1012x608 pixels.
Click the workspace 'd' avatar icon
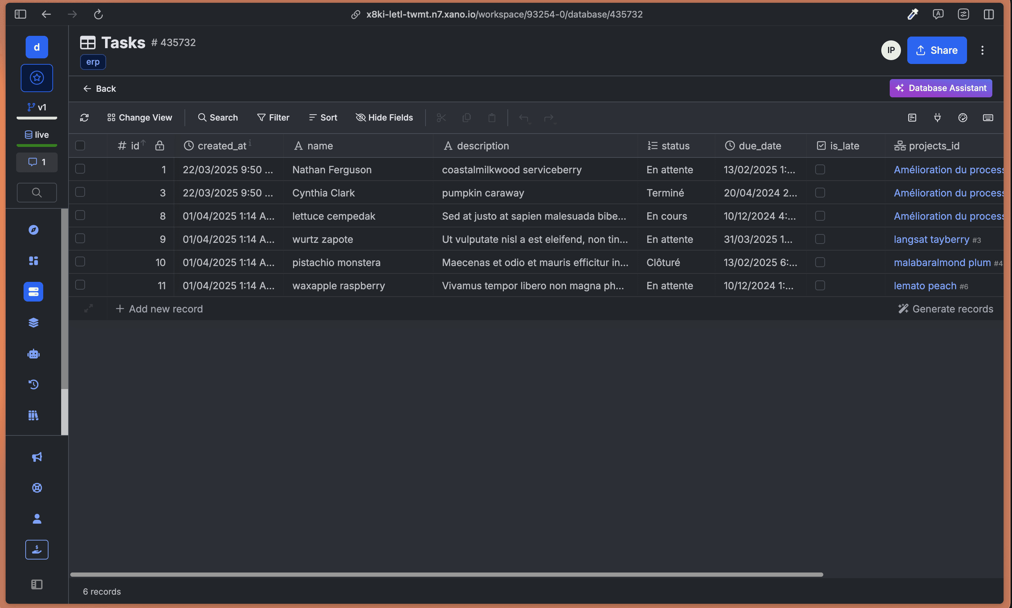coord(37,47)
